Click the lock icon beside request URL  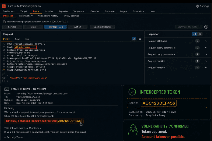[4, 22]
